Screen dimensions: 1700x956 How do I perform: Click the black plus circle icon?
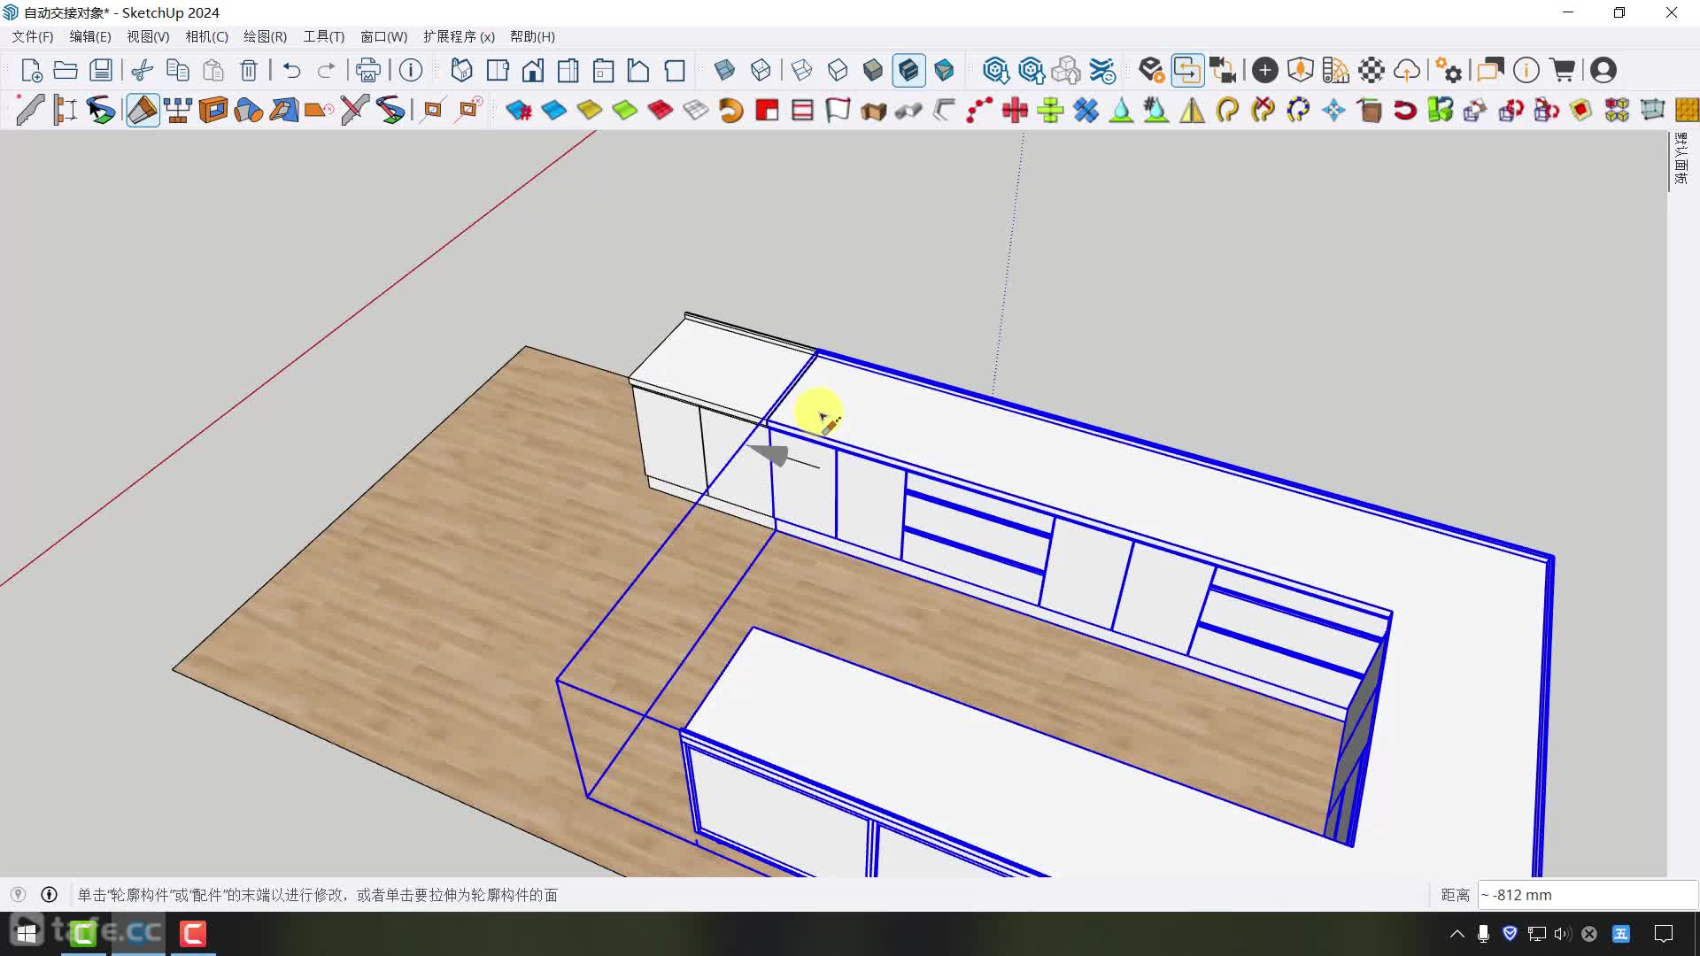point(1265,70)
